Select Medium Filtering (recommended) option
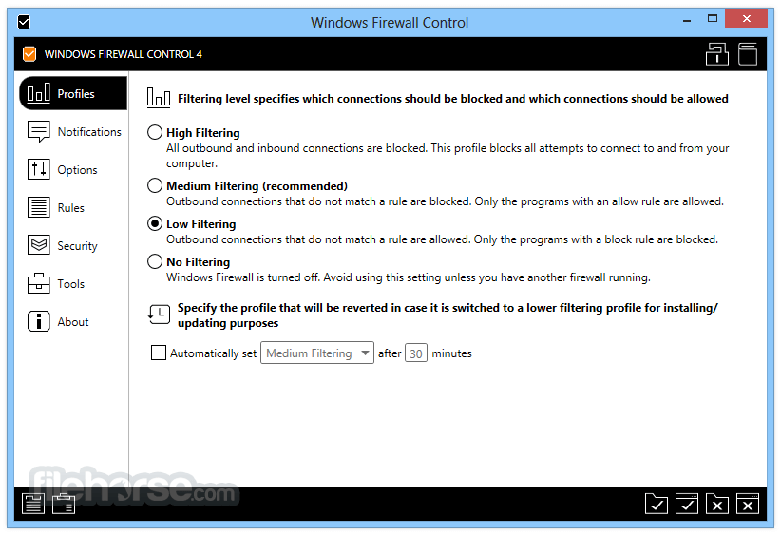This screenshot has width=781, height=535. tap(155, 185)
